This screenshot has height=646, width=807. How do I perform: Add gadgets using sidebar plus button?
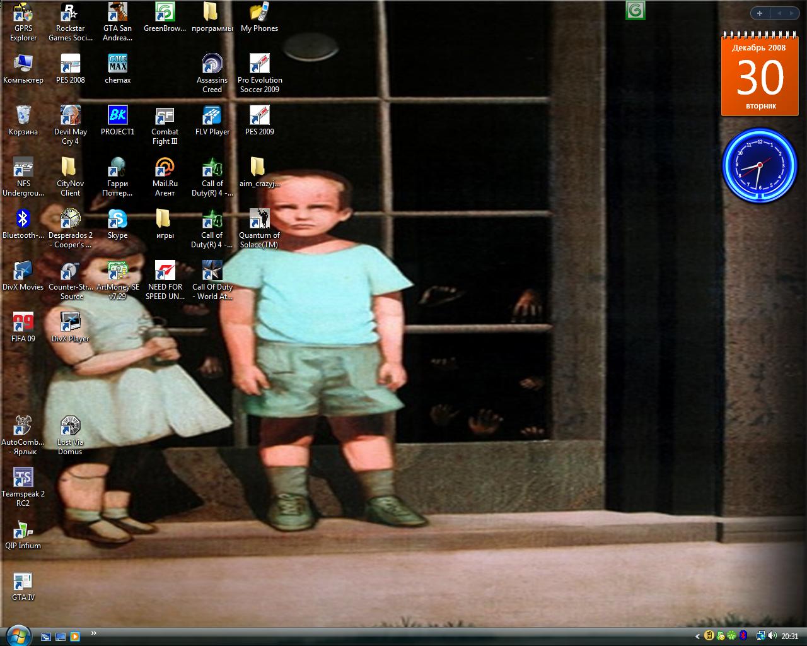[760, 13]
